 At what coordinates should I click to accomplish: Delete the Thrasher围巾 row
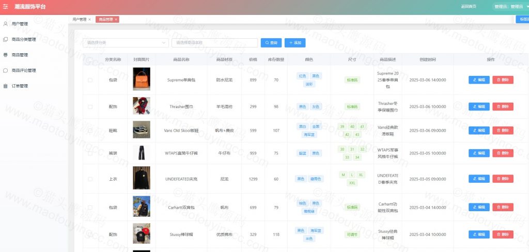tap(503, 106)
